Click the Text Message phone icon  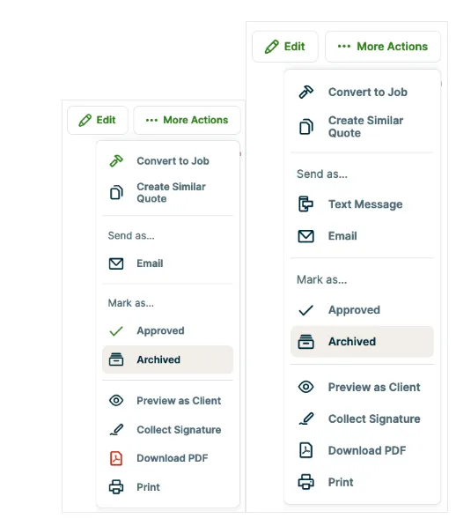tap(305, 204)
